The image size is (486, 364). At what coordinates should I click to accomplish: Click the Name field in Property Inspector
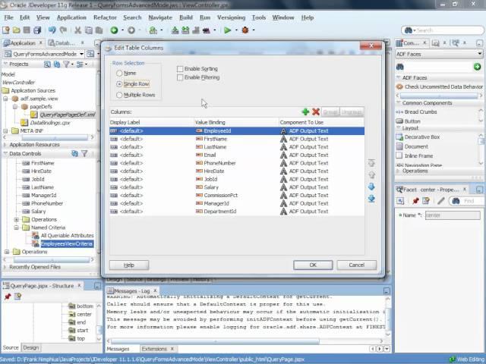tap(453, 215)
